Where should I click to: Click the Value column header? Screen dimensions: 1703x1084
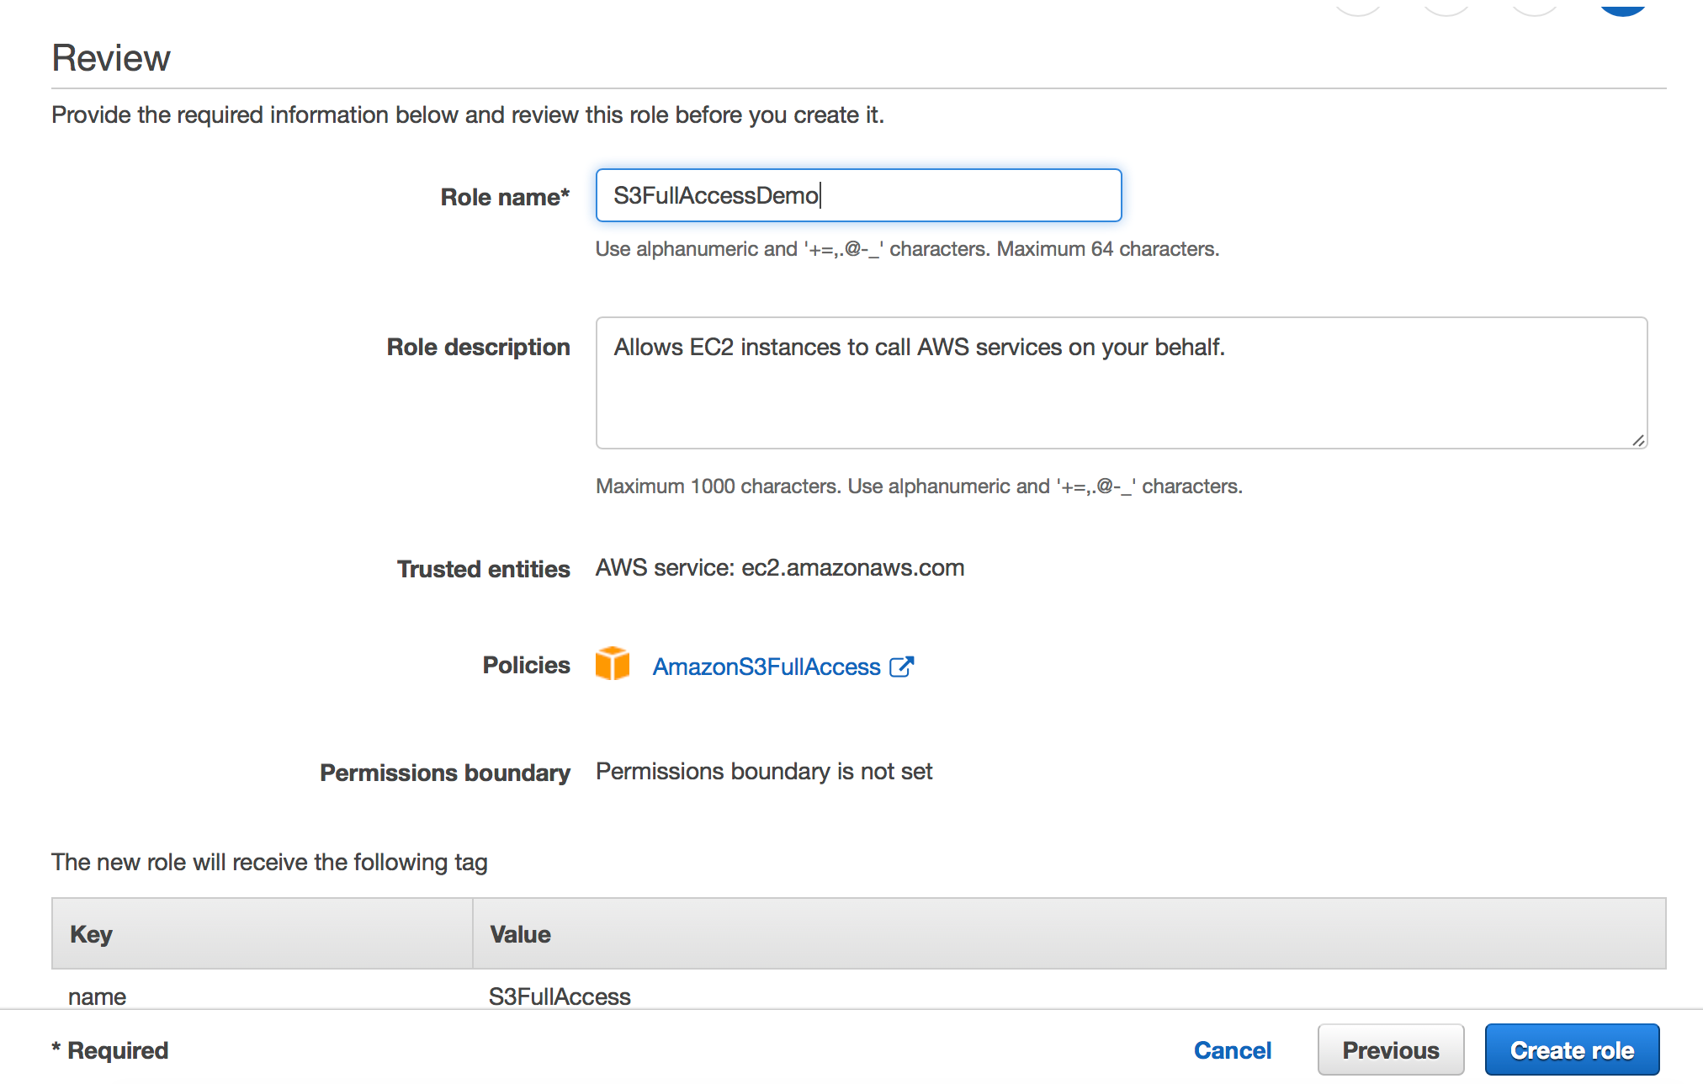(519, 933)
